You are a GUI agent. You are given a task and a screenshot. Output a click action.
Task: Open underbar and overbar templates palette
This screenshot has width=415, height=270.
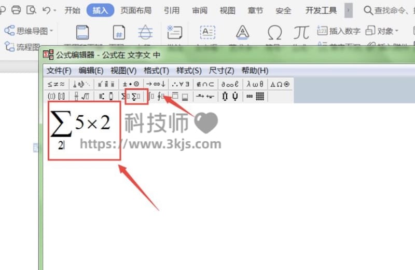[x=181, y=97]
